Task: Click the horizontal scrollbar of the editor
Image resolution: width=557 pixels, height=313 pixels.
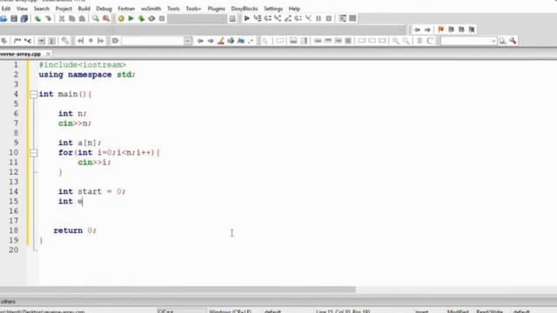Action: point(178,290)
